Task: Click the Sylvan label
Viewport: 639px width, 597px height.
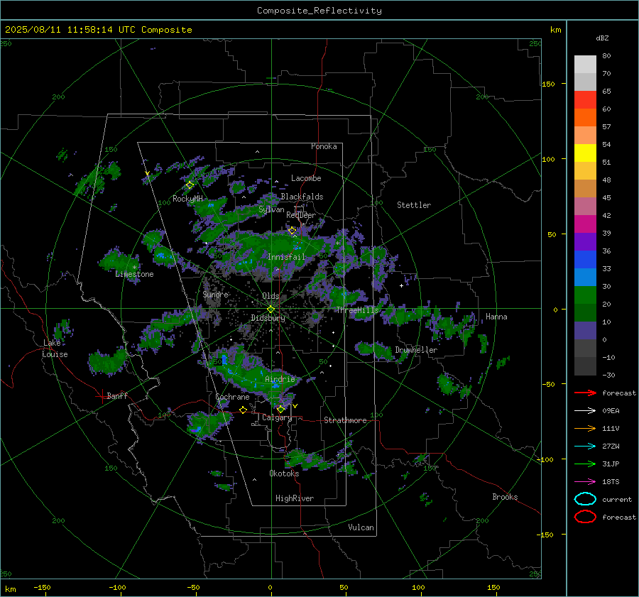Action: 271,209
